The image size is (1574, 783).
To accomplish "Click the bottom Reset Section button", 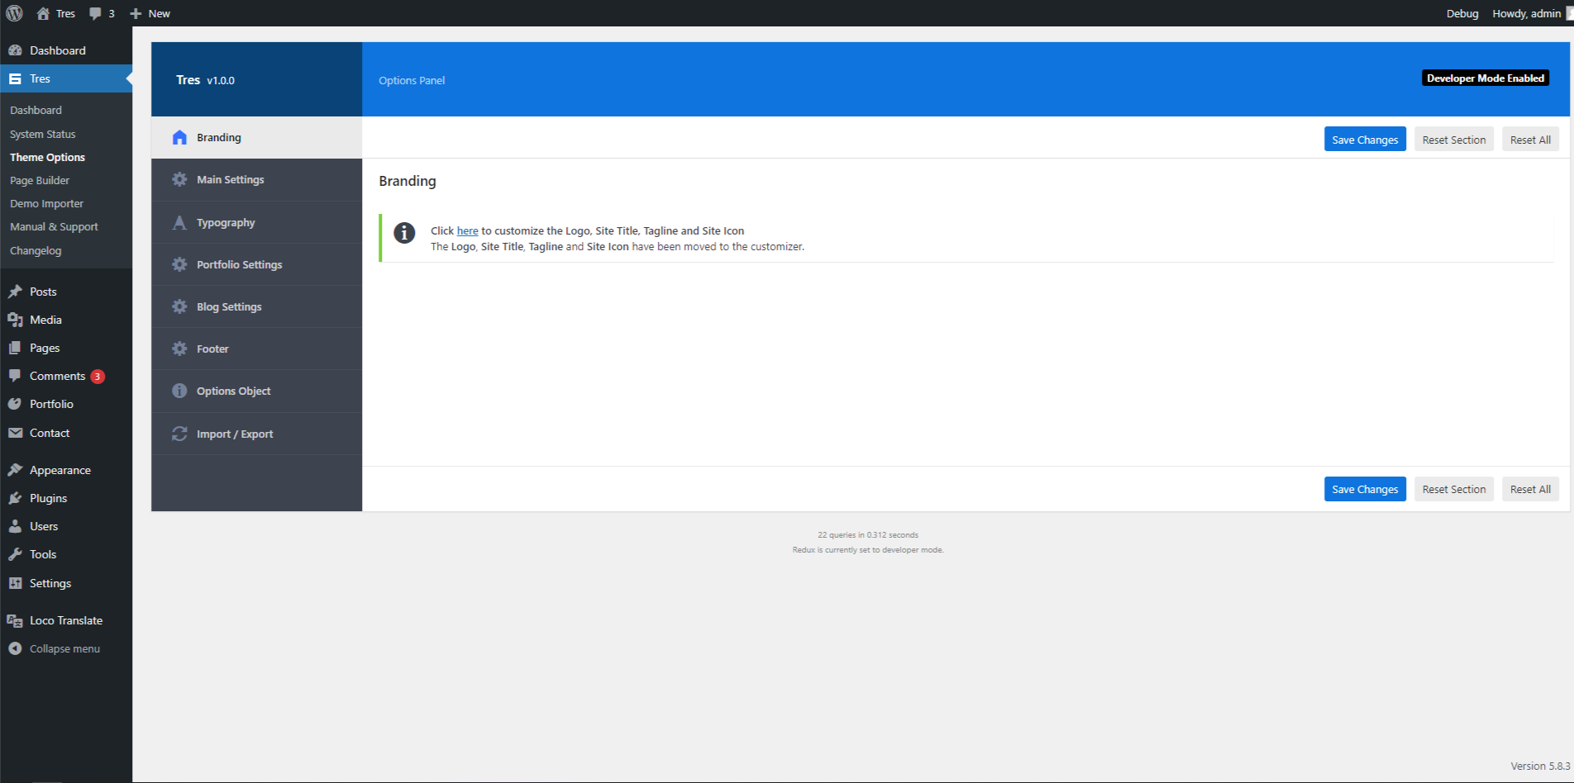I will click(1454, 489).
